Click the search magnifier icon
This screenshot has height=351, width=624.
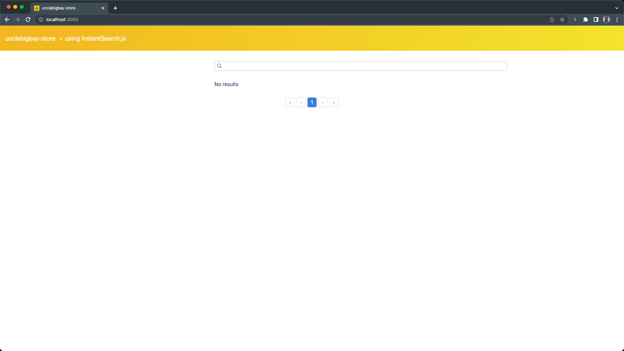(219, 66)
